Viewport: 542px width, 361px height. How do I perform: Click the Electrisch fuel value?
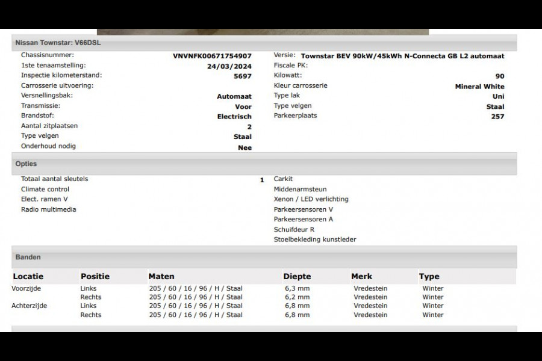point(234,117)
